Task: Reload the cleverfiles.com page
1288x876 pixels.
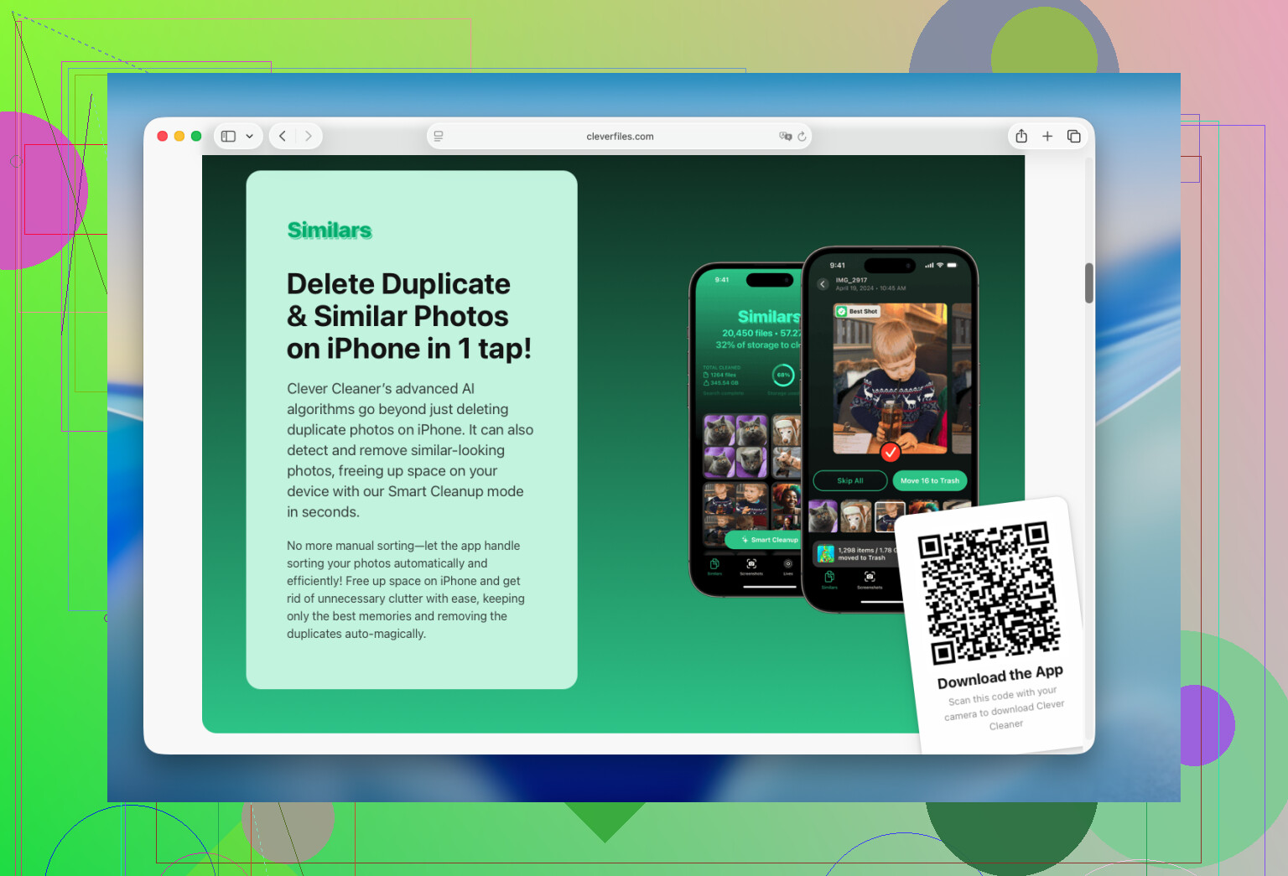Action: click(x=802, y=136)
